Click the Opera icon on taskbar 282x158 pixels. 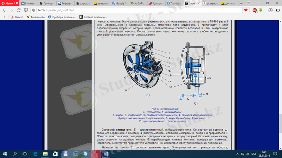click(x=96, y=154)
